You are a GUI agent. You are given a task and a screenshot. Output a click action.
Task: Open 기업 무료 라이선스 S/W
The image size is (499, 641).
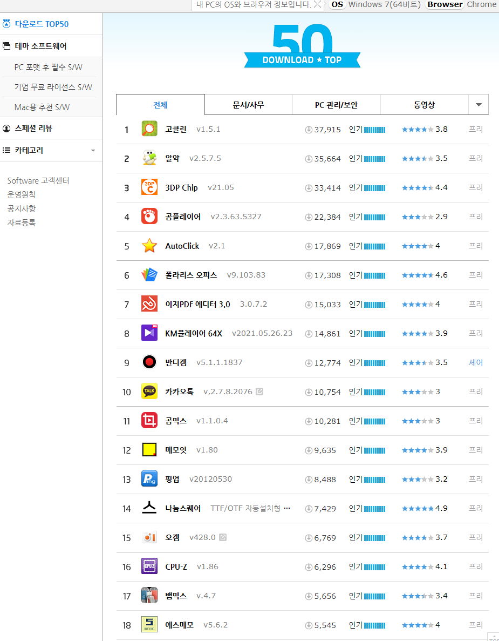pos(53,87)
